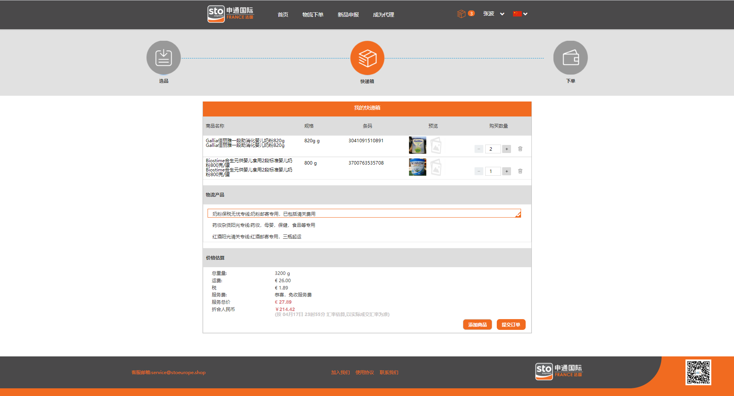The image size is (734, 396).
Task: Increase quantity for the Gallia product
Action: click(x=507, y=149)
